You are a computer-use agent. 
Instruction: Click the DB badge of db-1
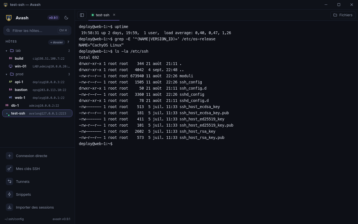coord(7,106)
